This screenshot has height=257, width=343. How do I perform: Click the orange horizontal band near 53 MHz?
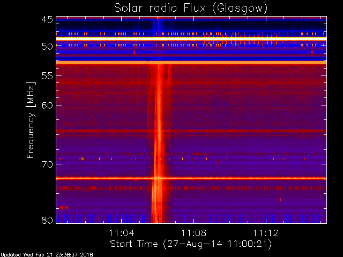click(191, 63)
